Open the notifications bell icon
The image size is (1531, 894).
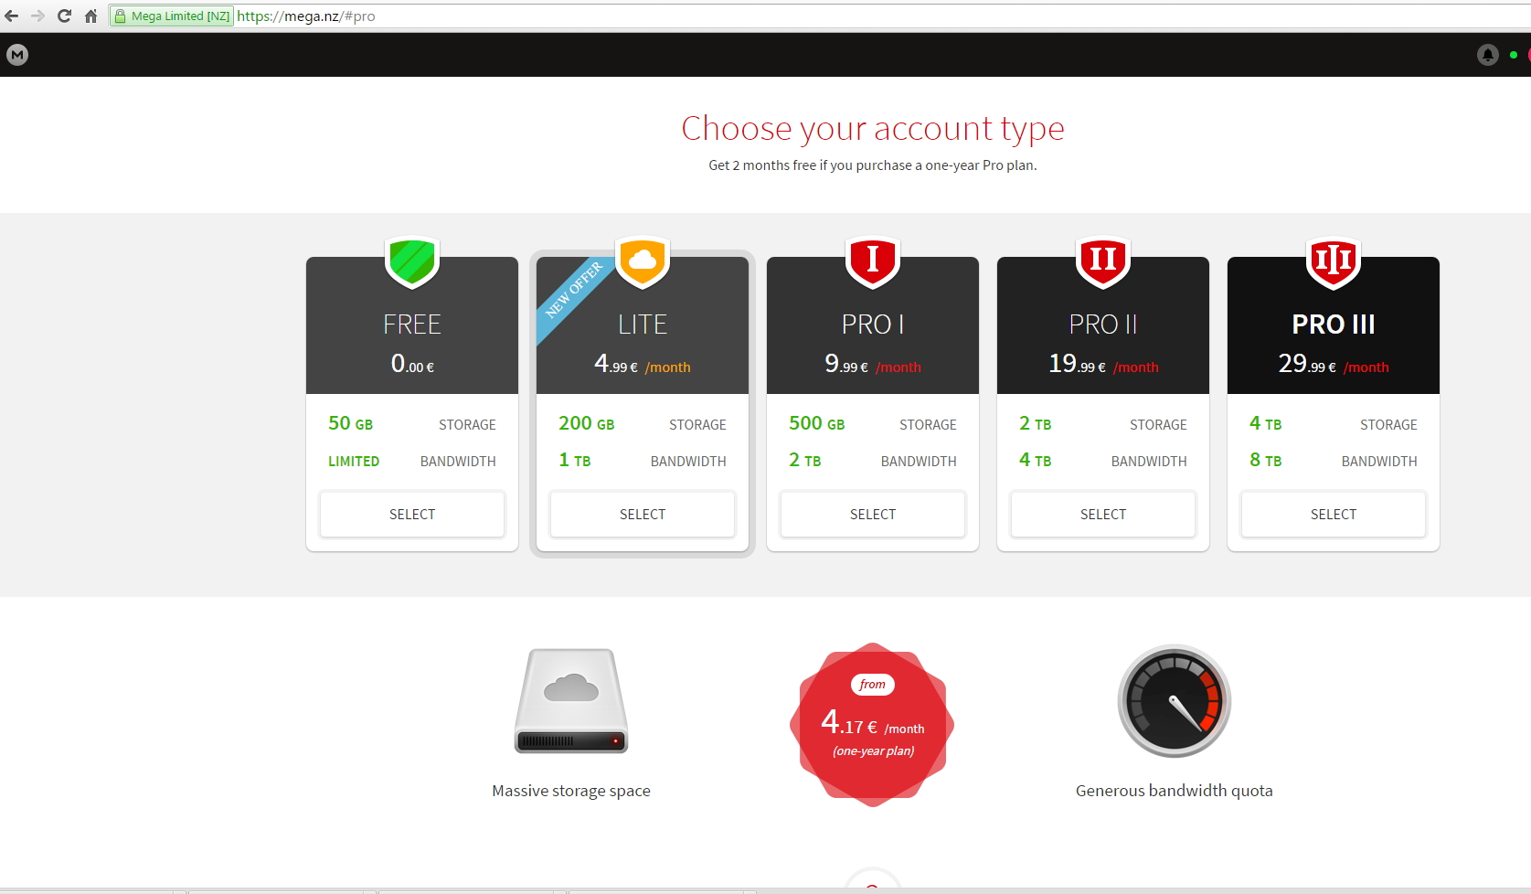[1488, 55]
